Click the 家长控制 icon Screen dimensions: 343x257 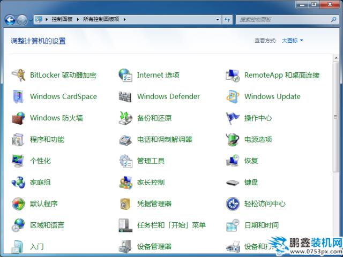click(125, 182)
